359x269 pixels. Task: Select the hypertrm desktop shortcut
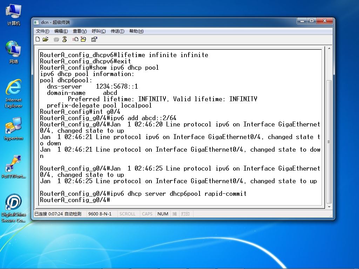14,129
